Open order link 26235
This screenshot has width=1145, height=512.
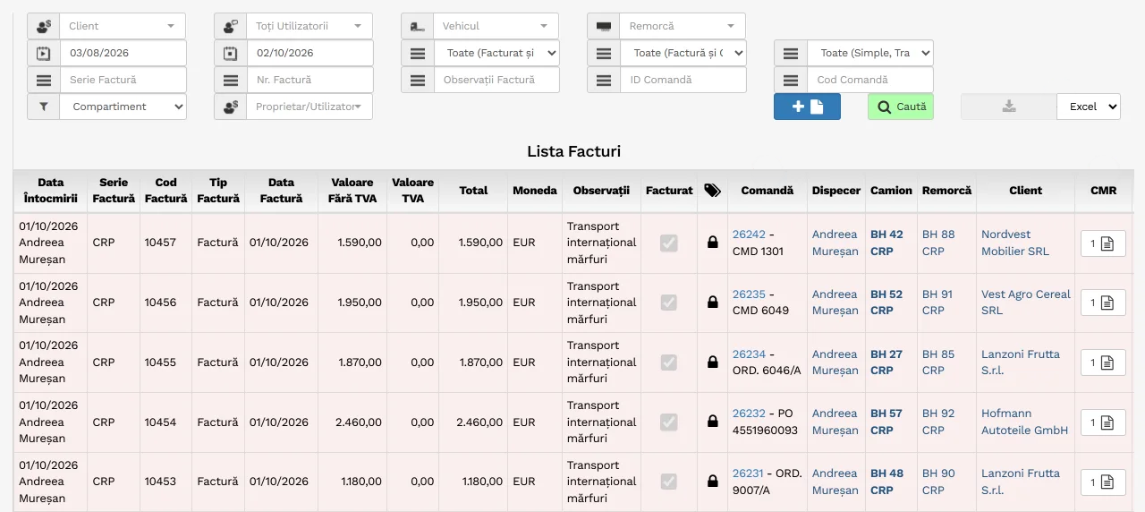click(749, 294)
